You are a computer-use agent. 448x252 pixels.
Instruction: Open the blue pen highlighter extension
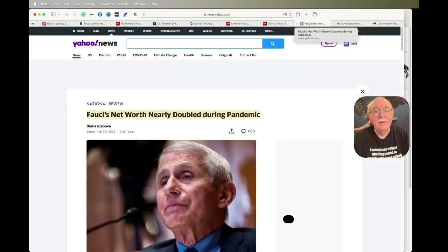click(125, 14)
